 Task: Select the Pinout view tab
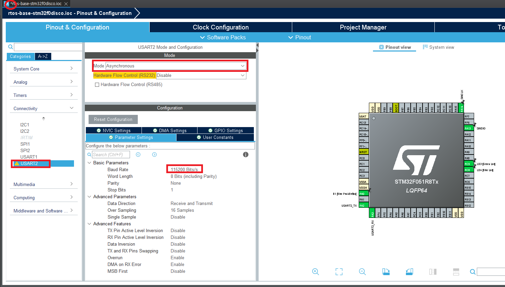[395, 47]
